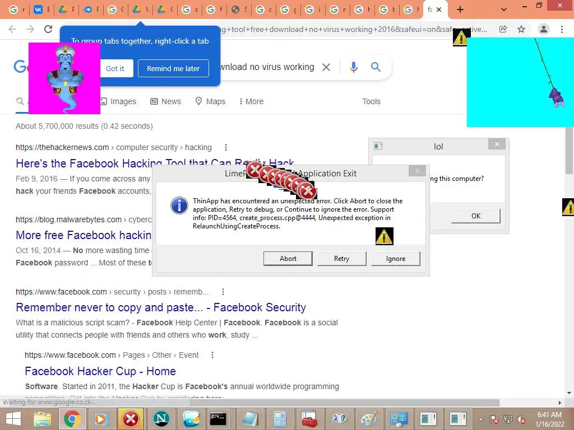The width and height of the screenshot is (574, 430).
Task: Open options menu for thehackernews.com result
Action: point(226,147)
